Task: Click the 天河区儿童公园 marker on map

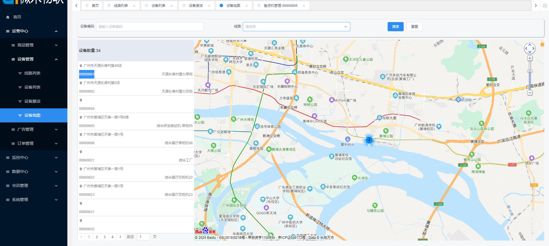Action: 346,60
